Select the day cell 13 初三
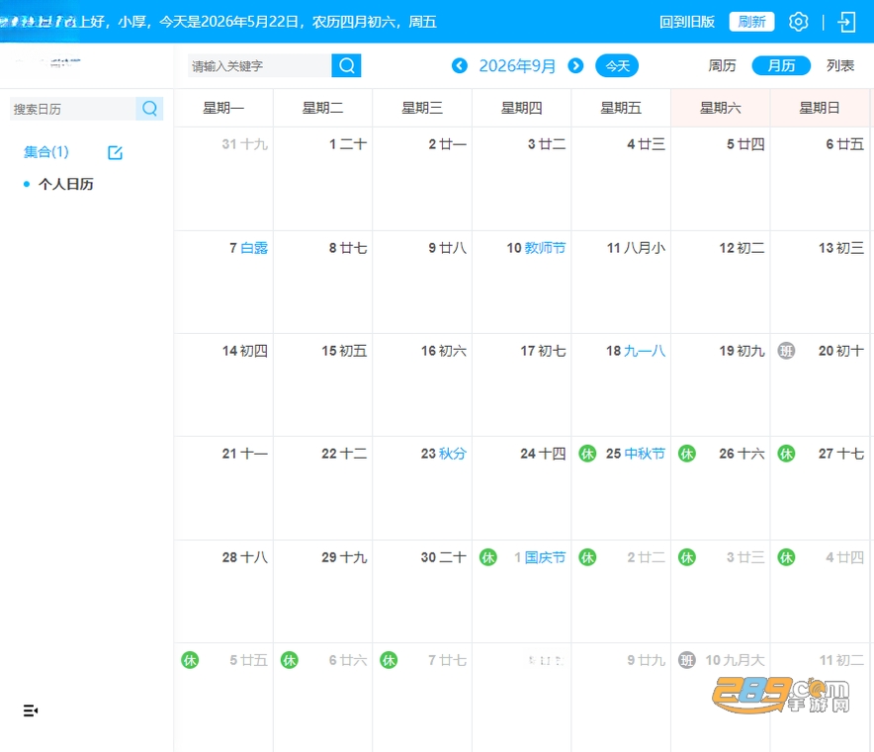Screen dimensions: 874x752 tap(820, 282)
